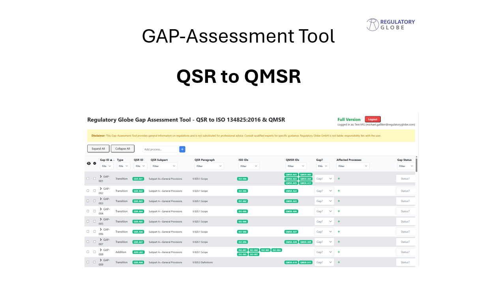Open the ISO IDs filter dropdown
The height and width of the screenshot is (290, 500).
249,166
